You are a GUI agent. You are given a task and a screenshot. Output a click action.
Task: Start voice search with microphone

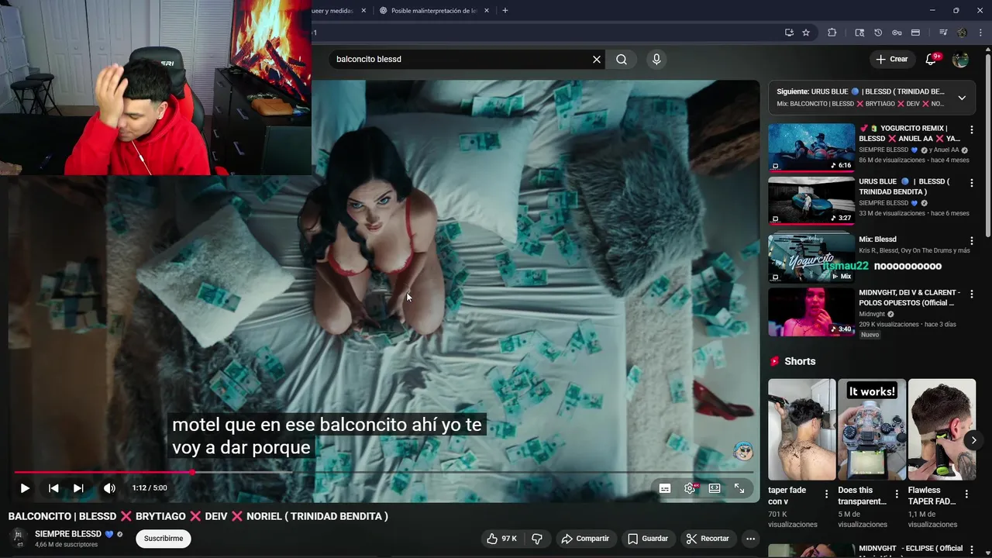point(656,59)
